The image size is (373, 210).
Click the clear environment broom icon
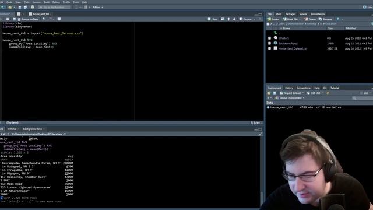[328, 93]
